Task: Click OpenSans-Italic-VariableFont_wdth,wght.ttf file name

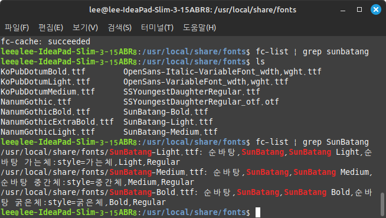Action: 223,71
